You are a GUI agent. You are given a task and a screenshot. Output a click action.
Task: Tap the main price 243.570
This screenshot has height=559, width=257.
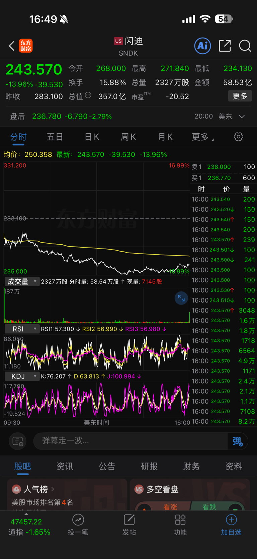34,70
